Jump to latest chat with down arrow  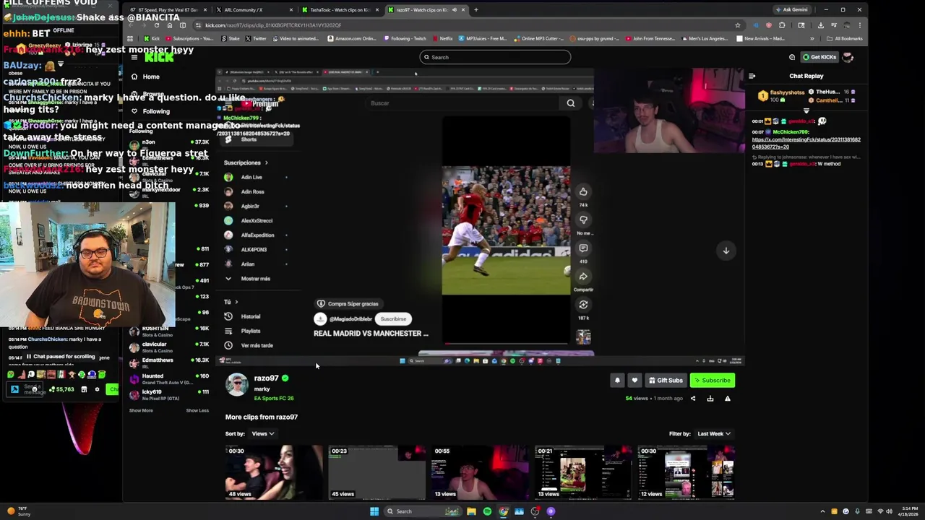(x=726, y=251)
